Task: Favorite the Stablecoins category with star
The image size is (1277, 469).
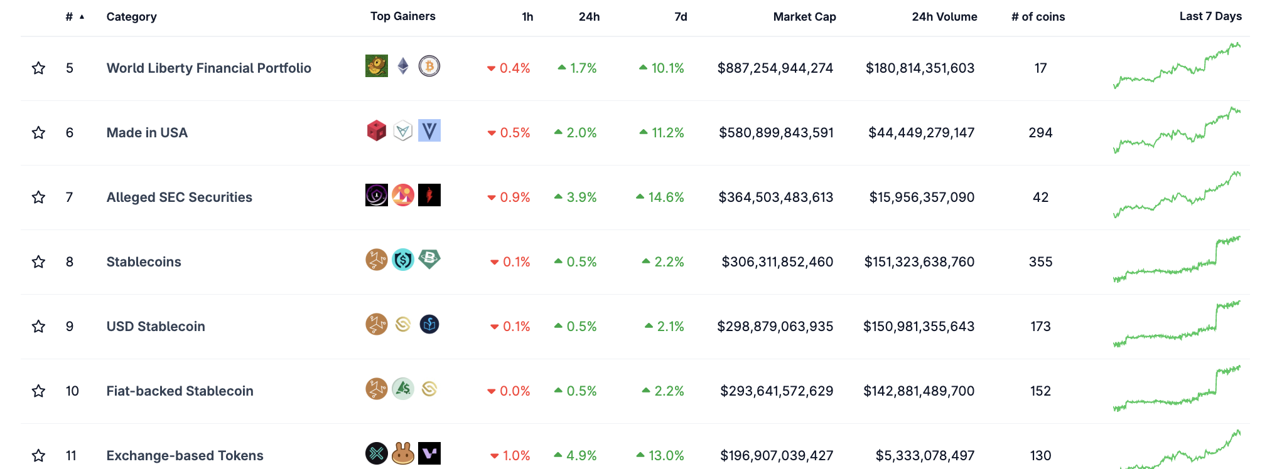Action: coord(38,261)
